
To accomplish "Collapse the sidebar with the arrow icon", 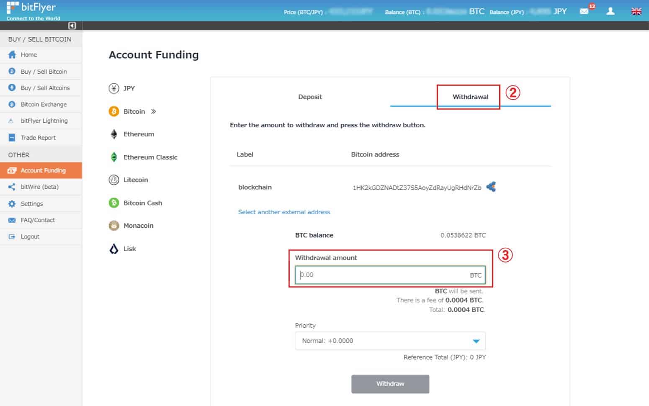I will click(x=72, y=26).
